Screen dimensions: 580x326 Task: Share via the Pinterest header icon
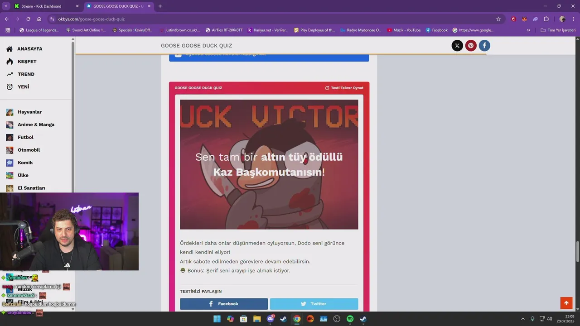tap(471, 45)
